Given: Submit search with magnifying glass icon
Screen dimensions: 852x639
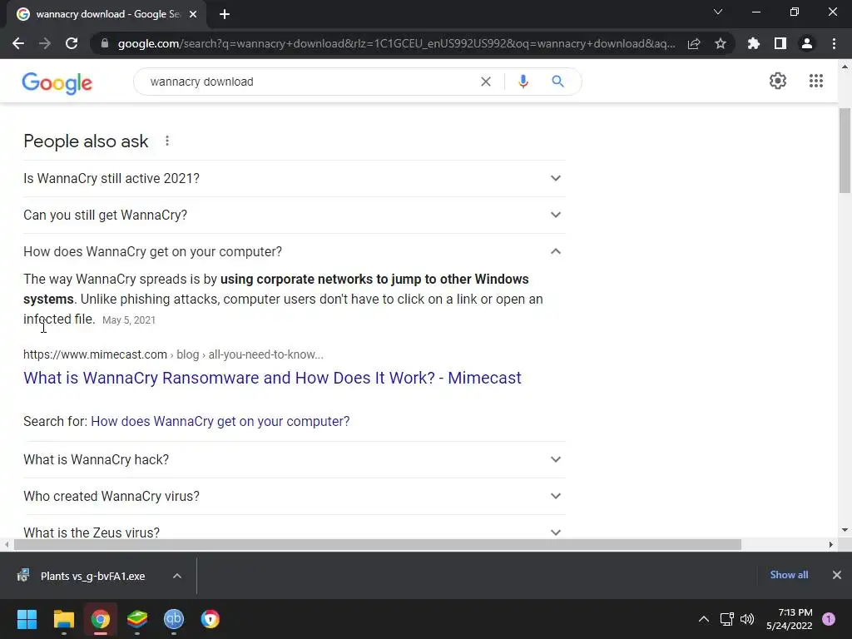Looking at the screenshot, I should (557, 82).
